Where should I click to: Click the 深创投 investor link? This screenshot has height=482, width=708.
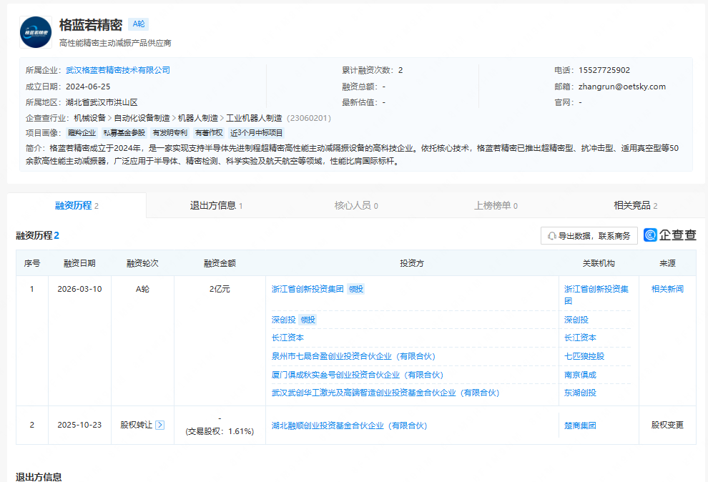pyautogui.click(x=284, y=320)
